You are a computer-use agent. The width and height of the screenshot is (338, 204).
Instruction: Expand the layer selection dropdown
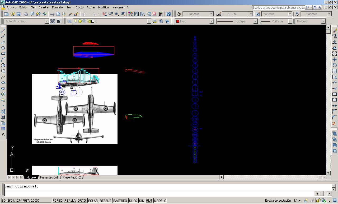pyautogui.click(x=149, y=21)
